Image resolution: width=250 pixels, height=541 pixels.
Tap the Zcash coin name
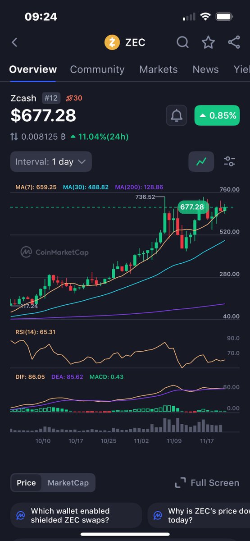point(23,98)
